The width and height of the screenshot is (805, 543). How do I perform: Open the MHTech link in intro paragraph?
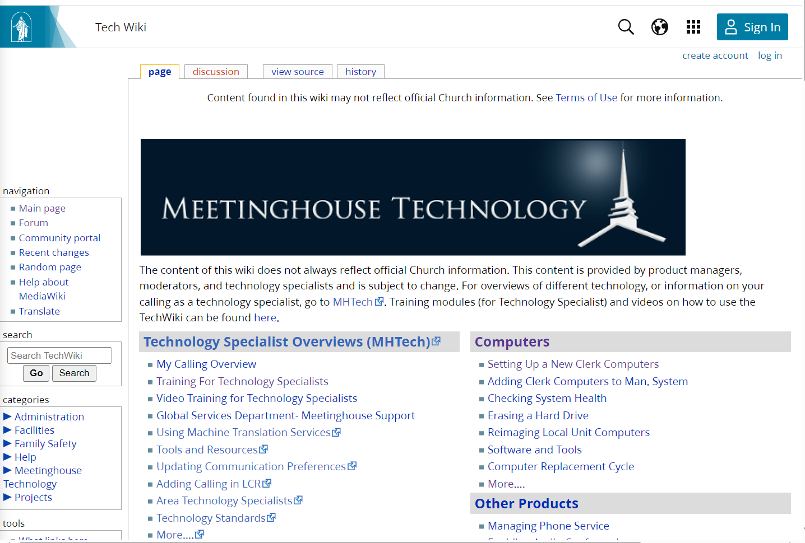pos(358,302)
